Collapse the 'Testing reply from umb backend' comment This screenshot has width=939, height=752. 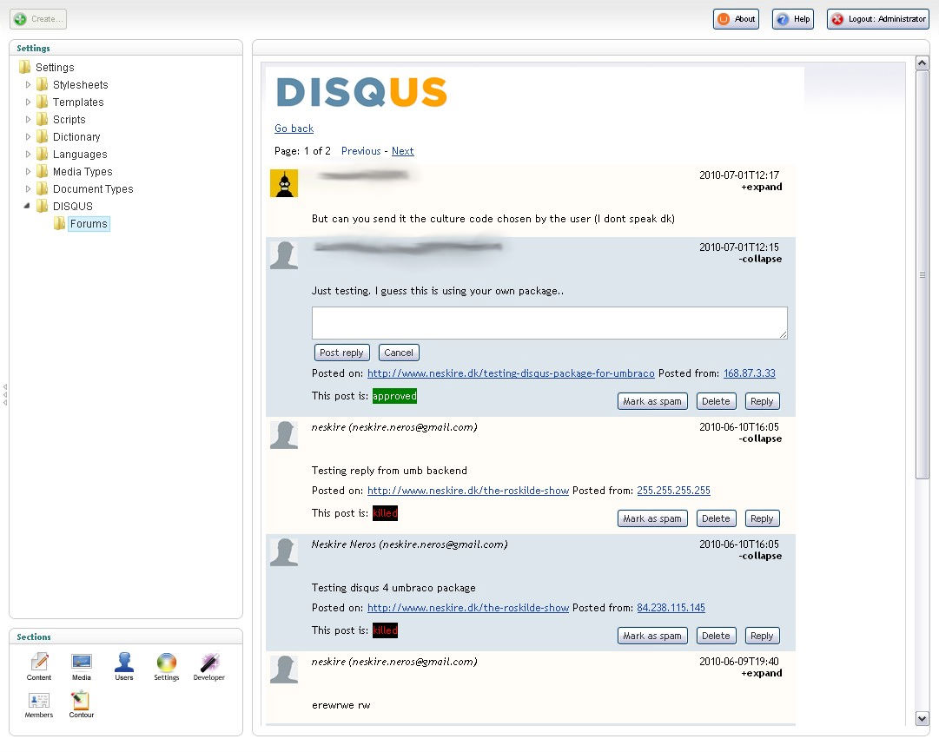click(x=760, y=439)
